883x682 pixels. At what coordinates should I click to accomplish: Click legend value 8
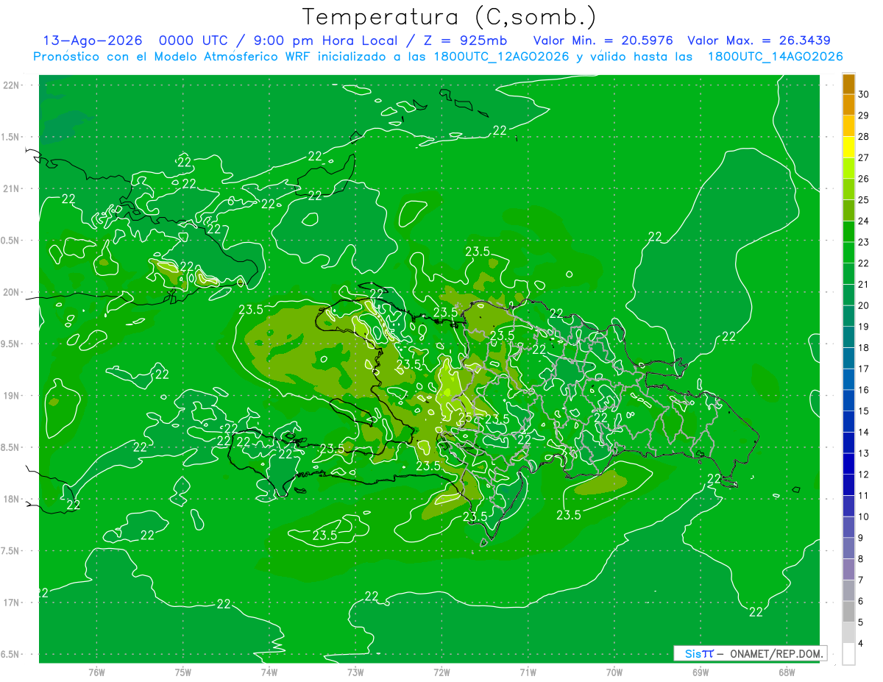[862, 559]
